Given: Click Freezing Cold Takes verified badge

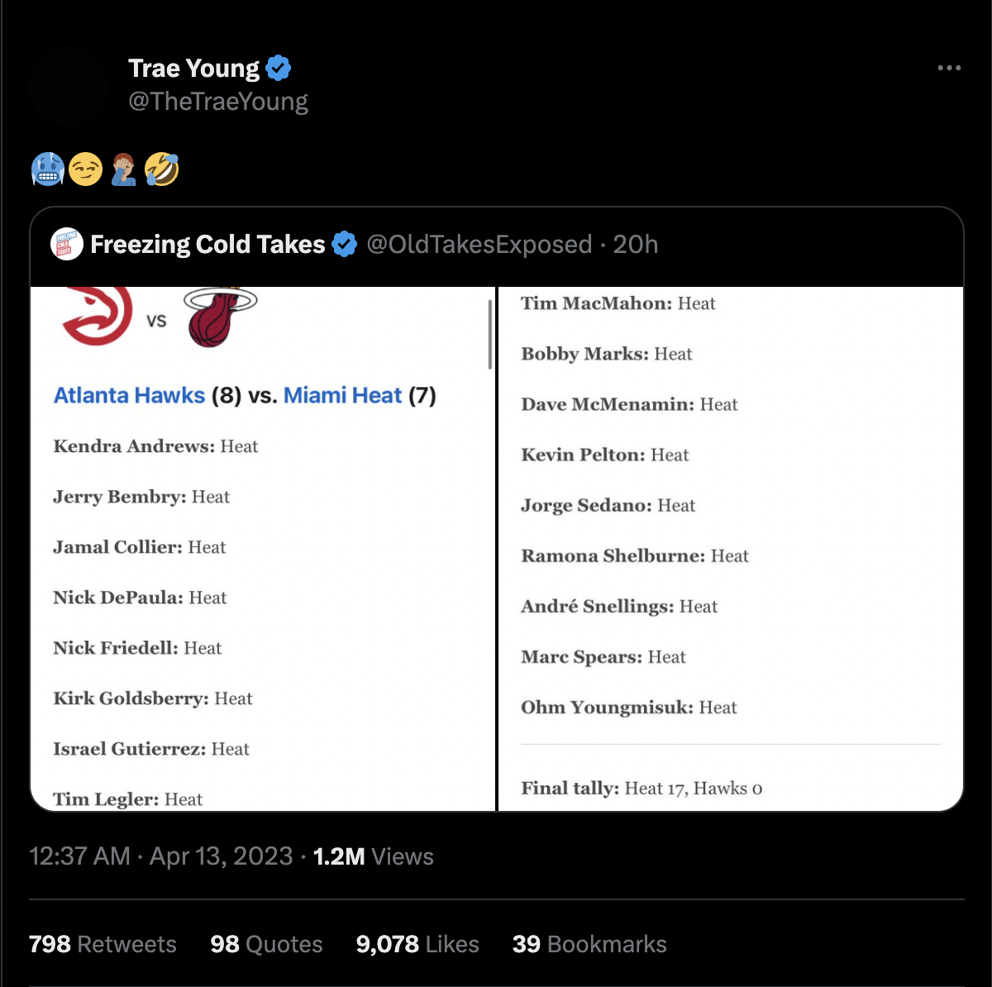Looking at the screenshot, I should tap(344, 245).
